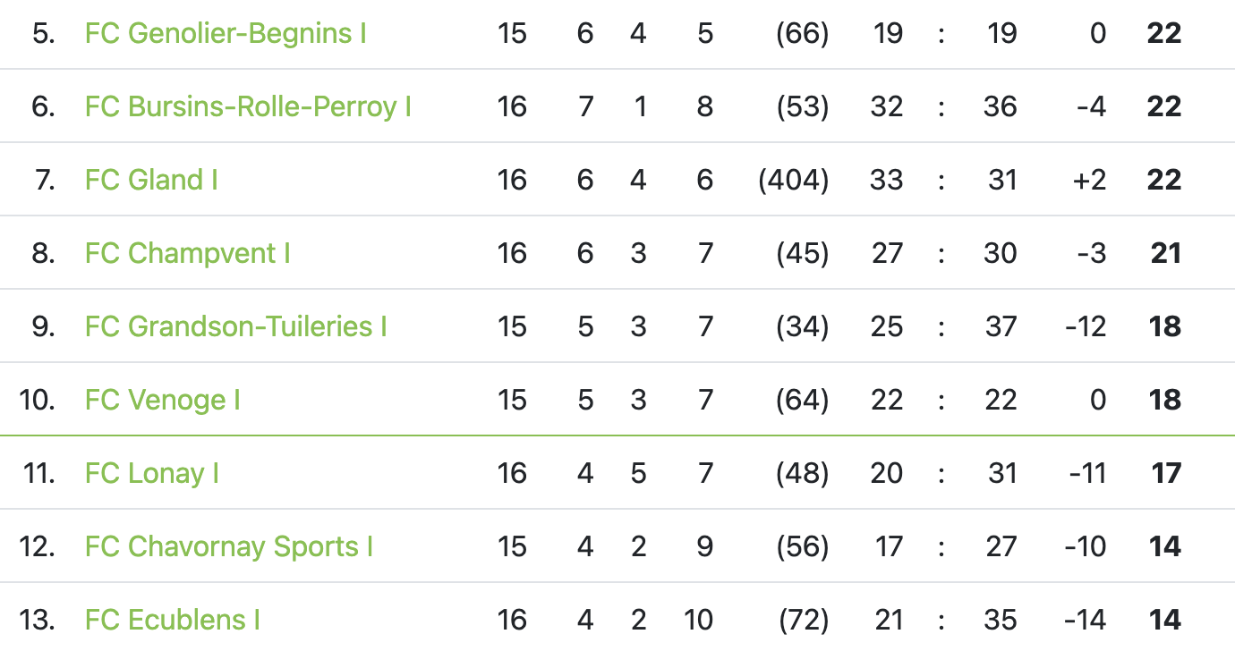Click the 21 points total for FC Champvent

1165,253
